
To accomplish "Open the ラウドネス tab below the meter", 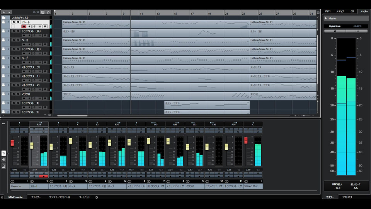I will pos(347,197).
